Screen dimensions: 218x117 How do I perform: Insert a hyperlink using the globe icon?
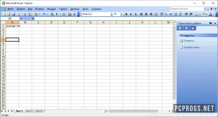(52, 14)
